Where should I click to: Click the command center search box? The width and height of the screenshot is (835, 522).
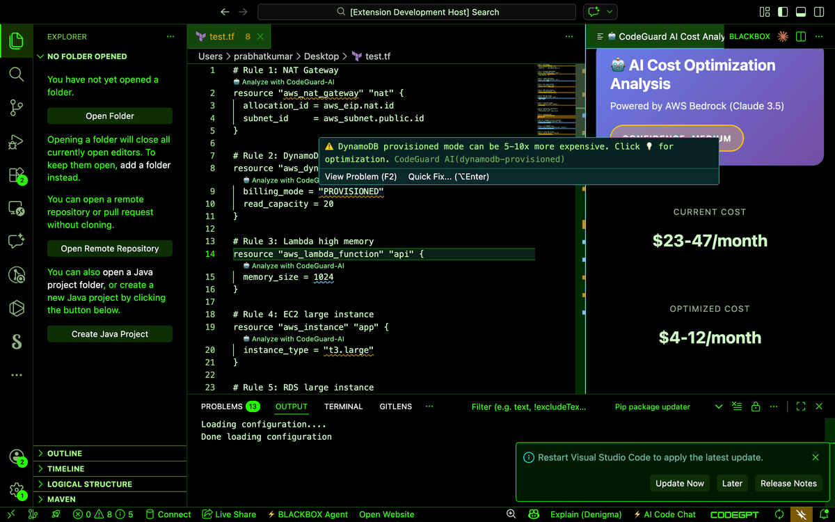[417, 12]
